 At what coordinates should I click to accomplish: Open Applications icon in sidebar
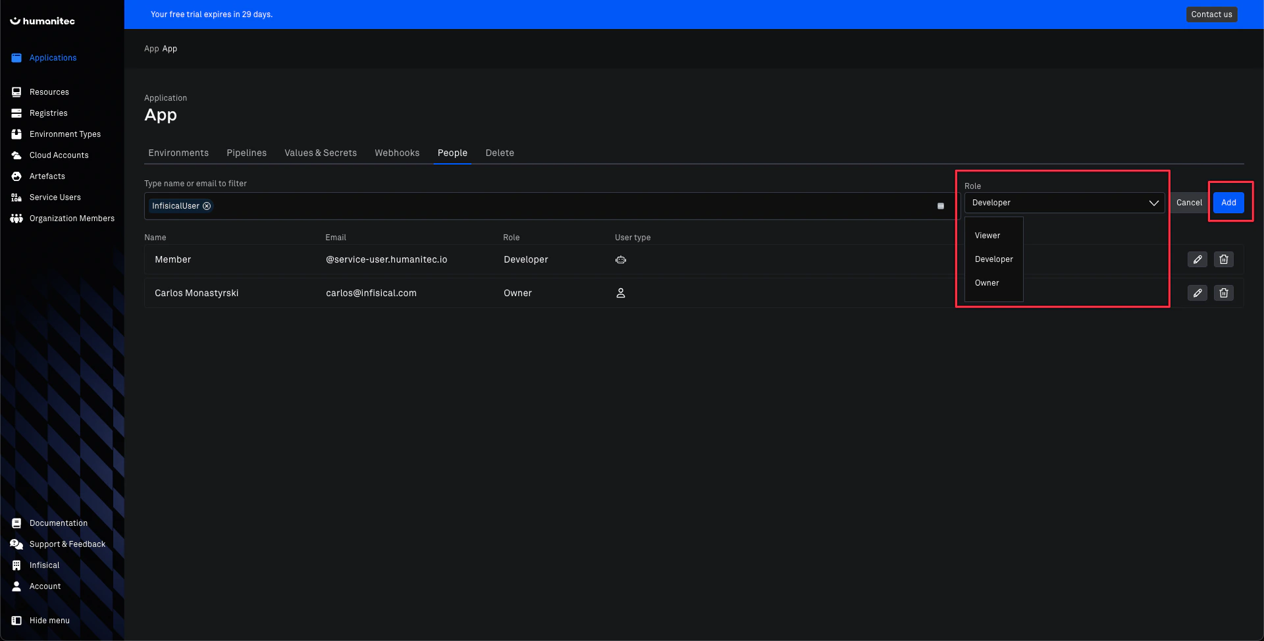(16, 58)
